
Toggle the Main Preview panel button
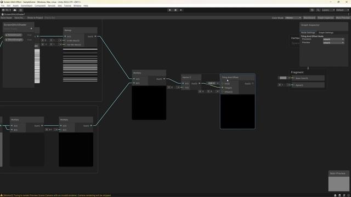point(342,18)
